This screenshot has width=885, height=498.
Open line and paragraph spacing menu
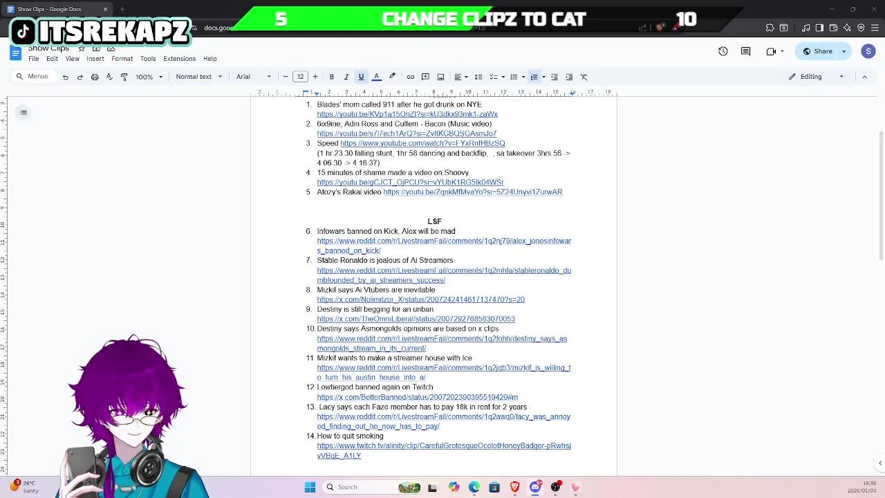pyautogui.click(x=478, y=77)
